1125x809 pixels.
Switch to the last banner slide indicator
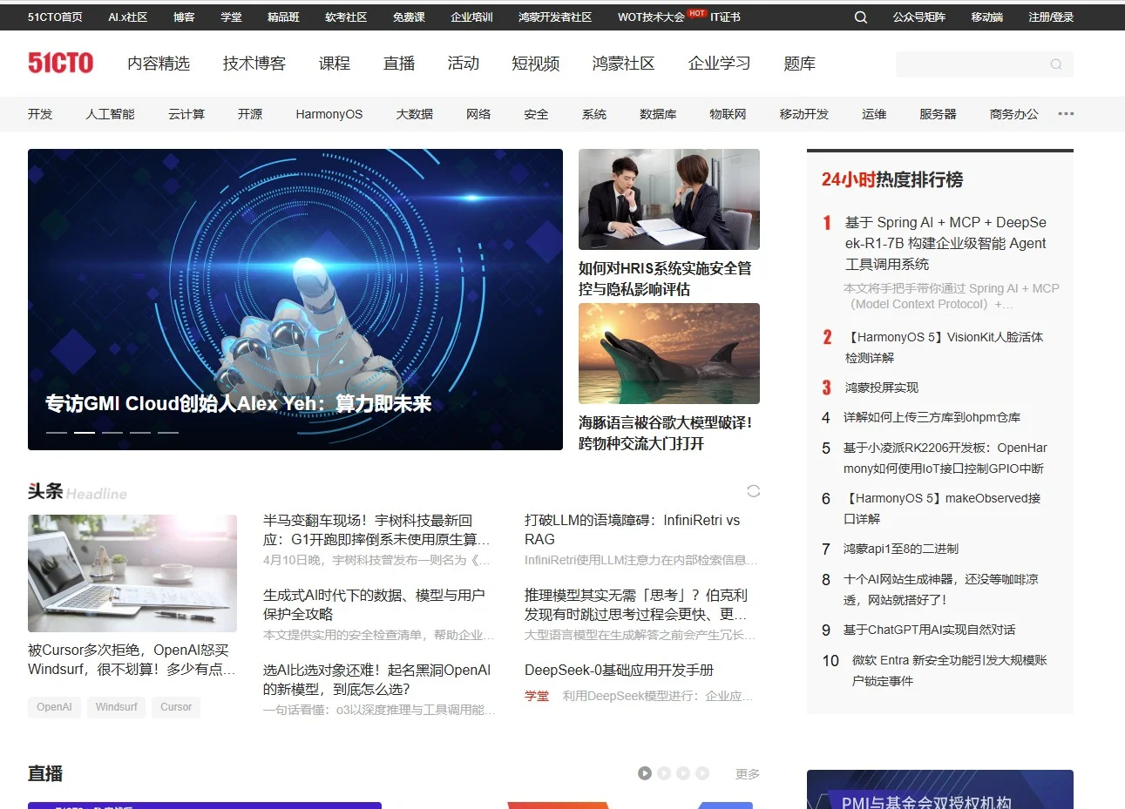tap(167, 432)
